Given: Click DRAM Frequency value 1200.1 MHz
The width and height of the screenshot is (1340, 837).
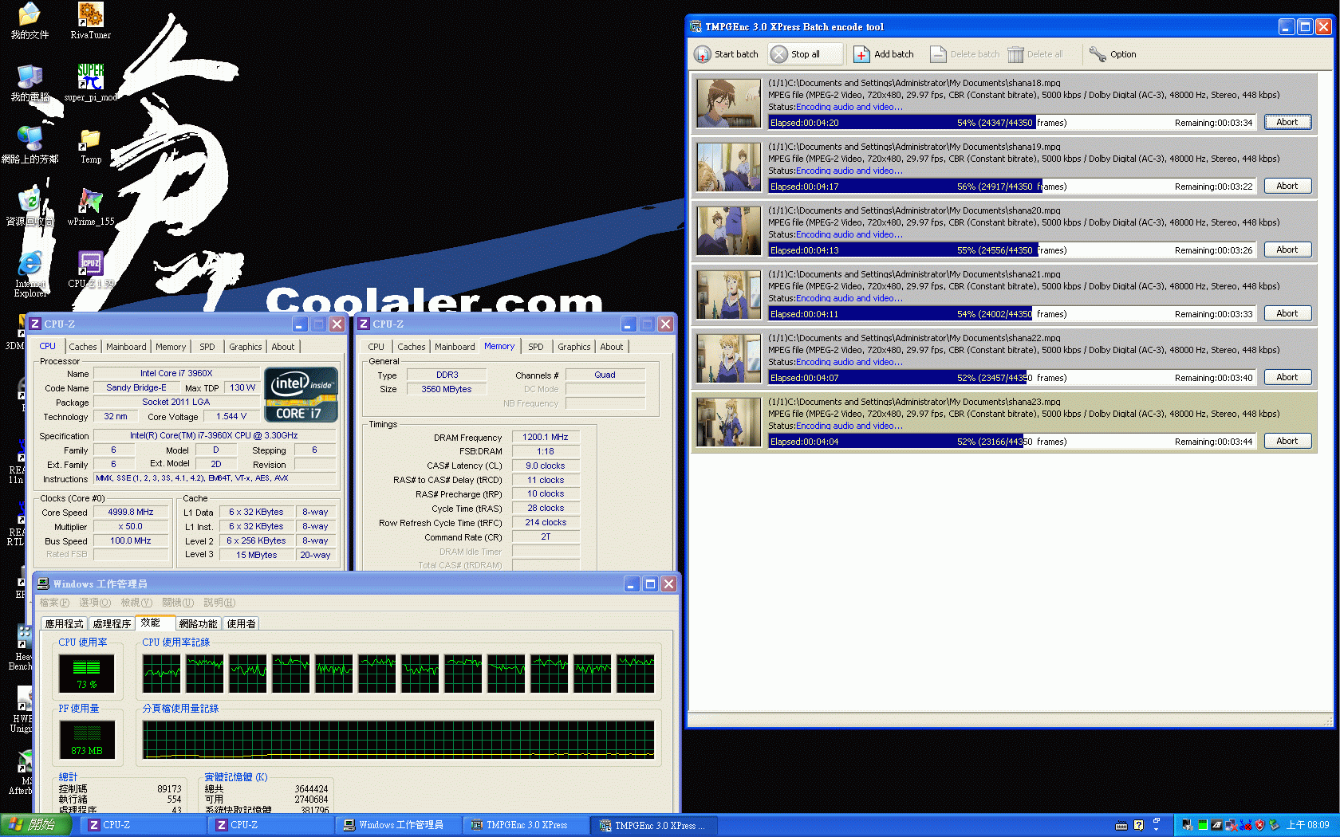Looking at the screenshot, I should [545, 437].
